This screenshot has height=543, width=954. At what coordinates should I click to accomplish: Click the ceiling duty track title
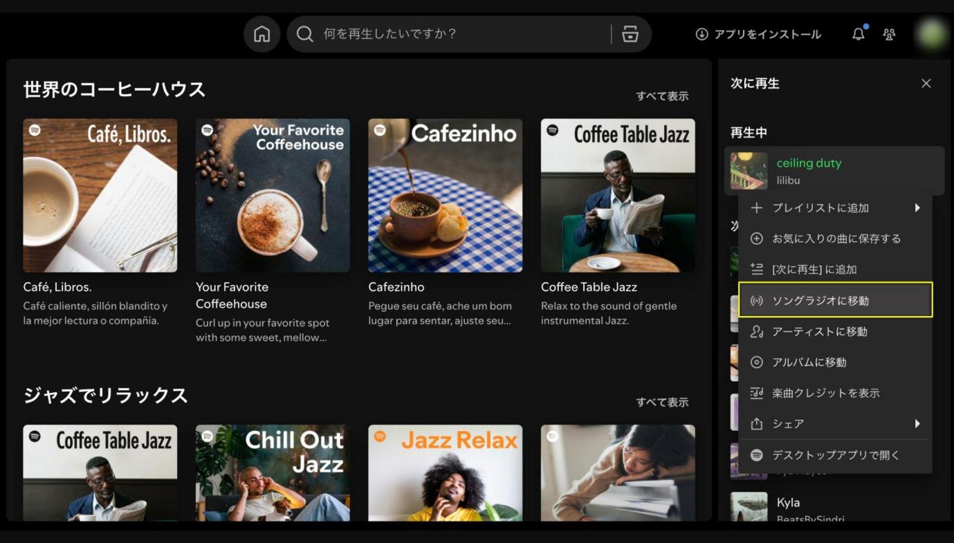tap(809, 163)
